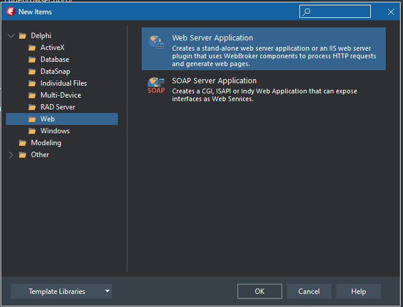The image size is (403, 307).
Task: Click the Cancel button
Action: (x=309, y=291)
